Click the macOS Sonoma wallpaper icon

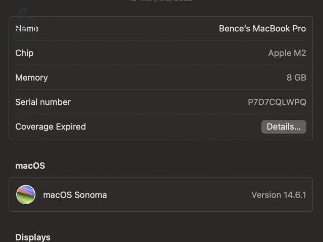[26, 195]
